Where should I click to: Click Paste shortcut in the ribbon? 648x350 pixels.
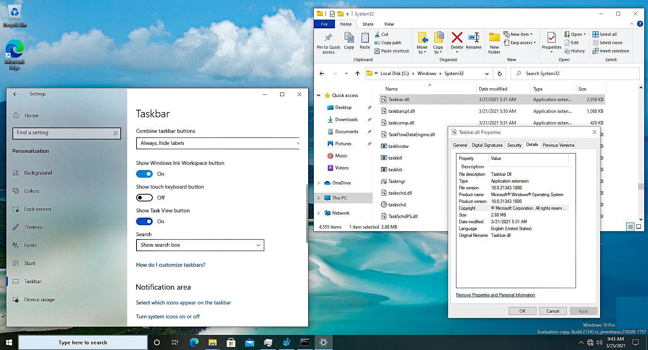392,51
